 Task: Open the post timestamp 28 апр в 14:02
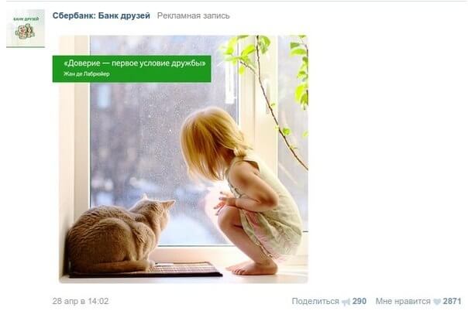[x=81, y=301]
